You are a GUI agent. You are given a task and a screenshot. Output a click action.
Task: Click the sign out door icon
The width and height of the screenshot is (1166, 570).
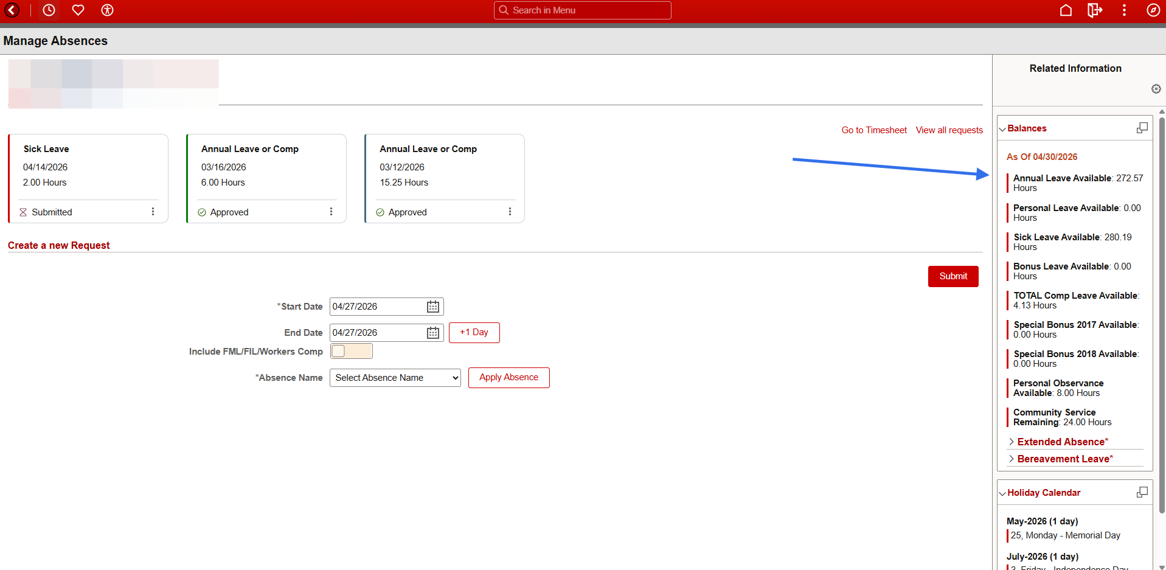[x=1095, y=10]
